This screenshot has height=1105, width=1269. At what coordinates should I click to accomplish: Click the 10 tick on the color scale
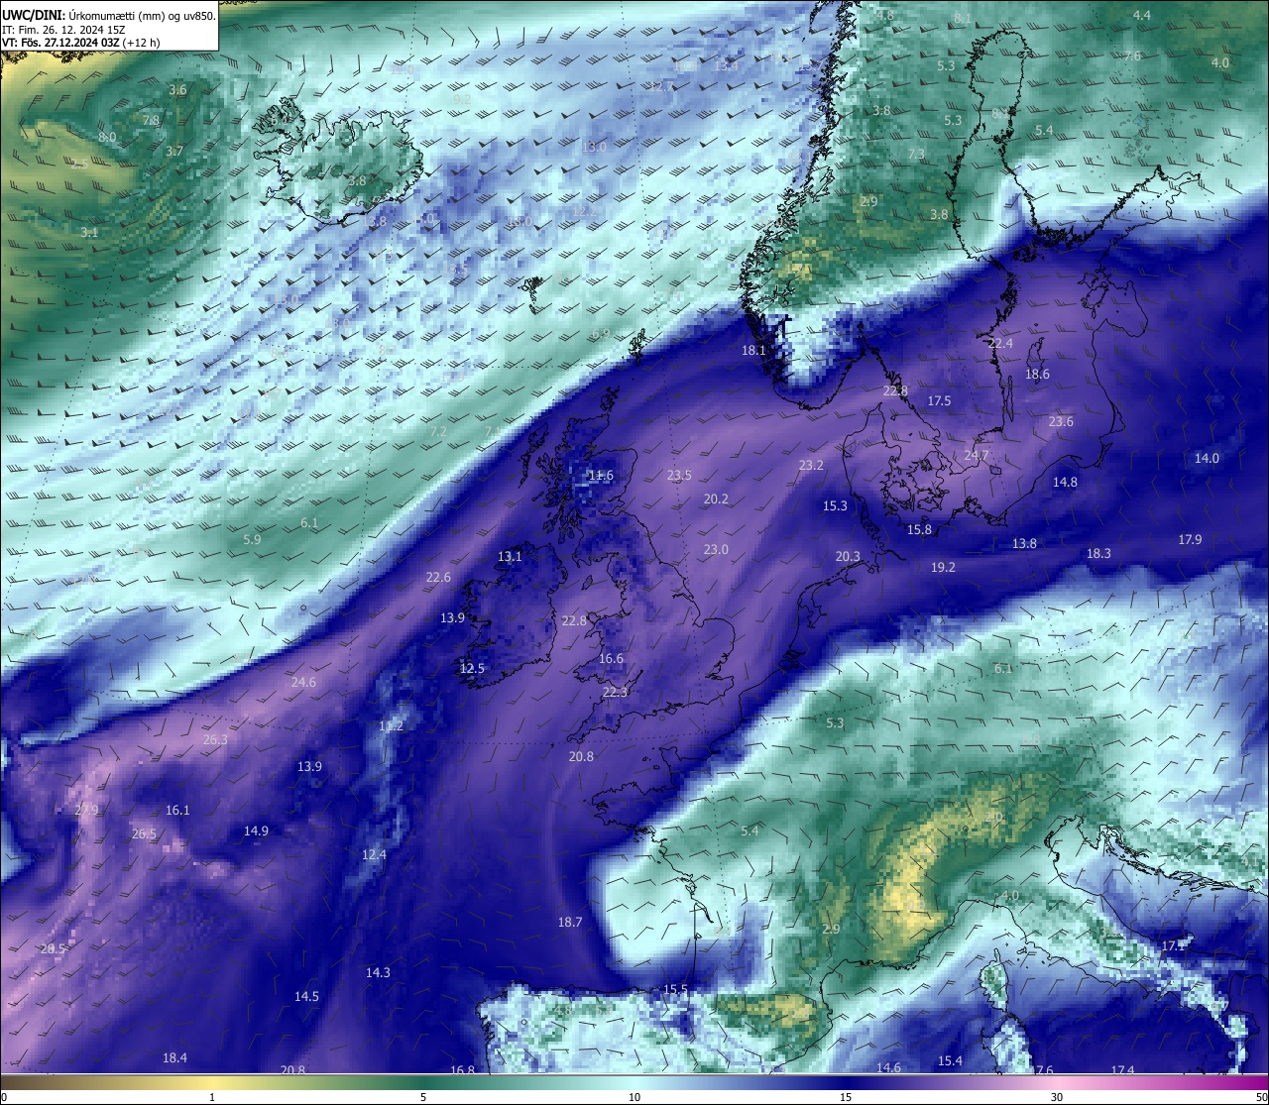click(634, 1097)
